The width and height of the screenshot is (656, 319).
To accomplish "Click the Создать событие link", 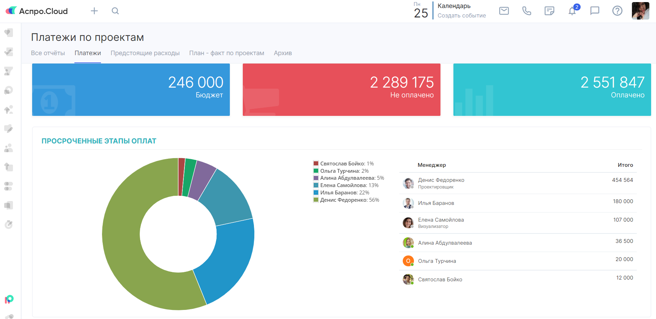I will 461,16.
